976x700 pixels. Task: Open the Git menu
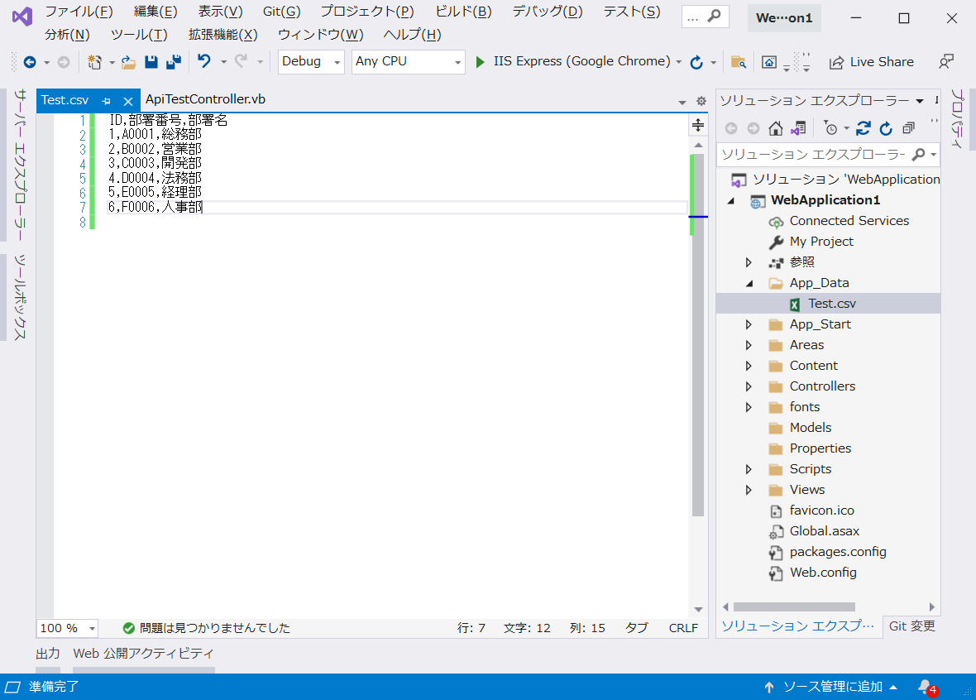coord(280,12)
